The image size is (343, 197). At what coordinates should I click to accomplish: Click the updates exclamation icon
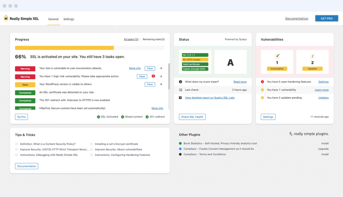coord(313,56)
